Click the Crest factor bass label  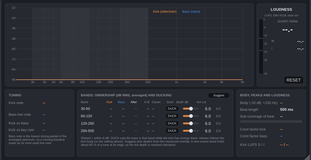254,136
